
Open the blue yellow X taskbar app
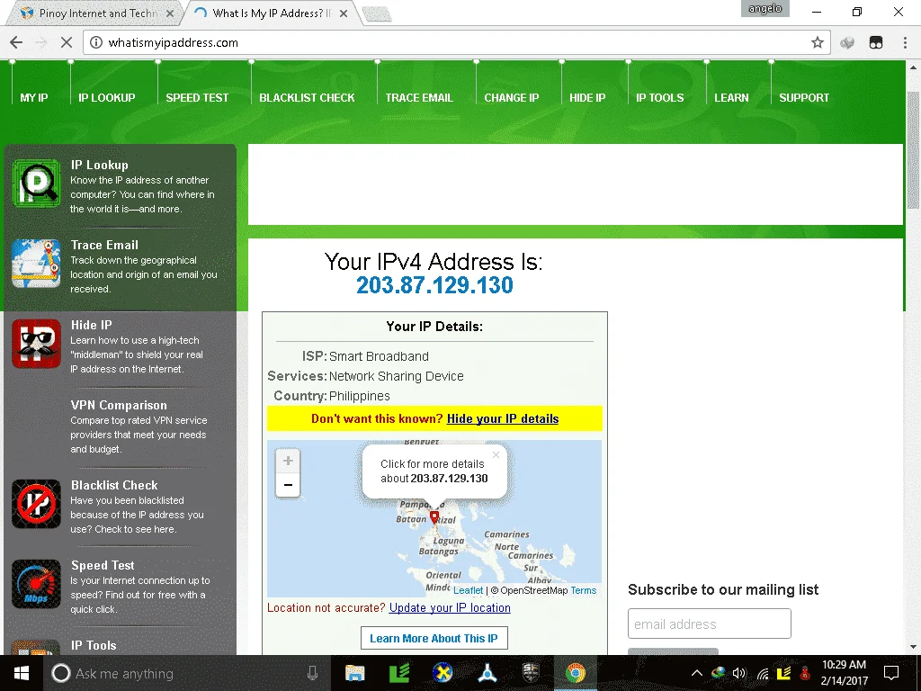point(443,673)
